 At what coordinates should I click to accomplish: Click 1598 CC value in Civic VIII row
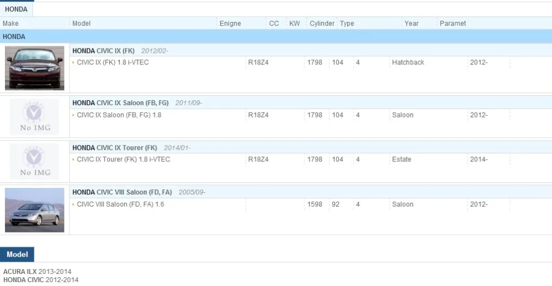(315, 204)
